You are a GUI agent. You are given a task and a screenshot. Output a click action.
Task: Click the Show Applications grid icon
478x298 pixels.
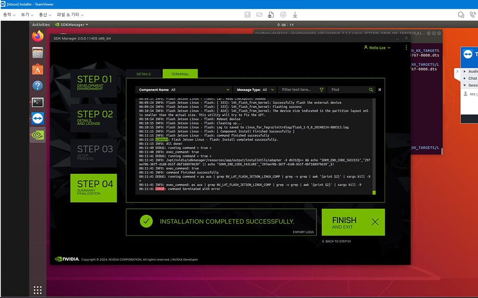[38, 290]
